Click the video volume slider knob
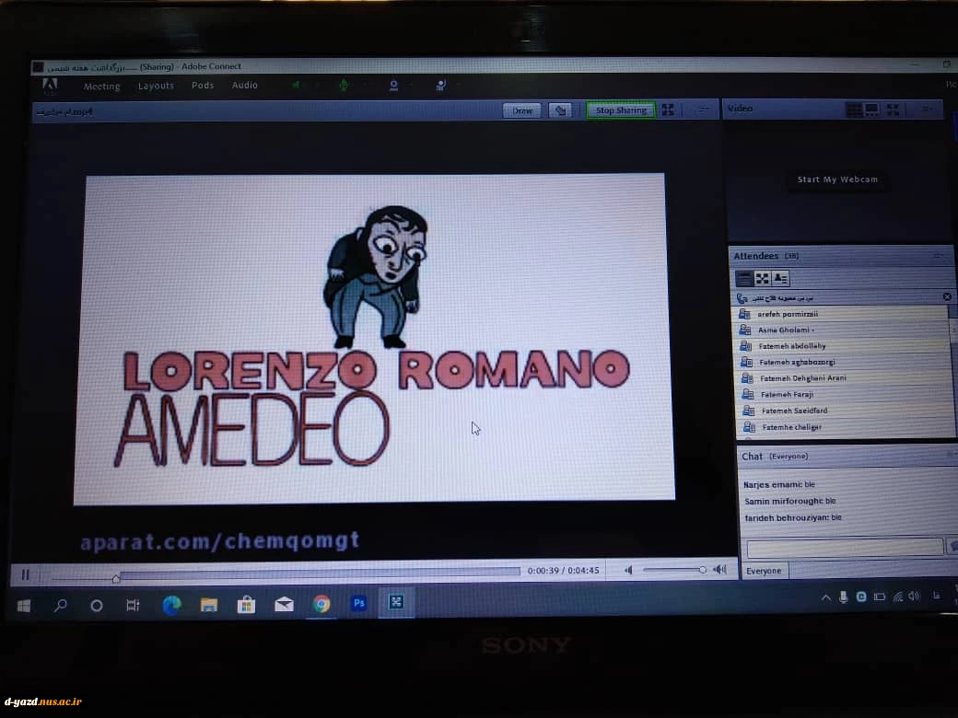Image resolution: width=958 pixels, height=718 pixels. [x=703, y=570]
